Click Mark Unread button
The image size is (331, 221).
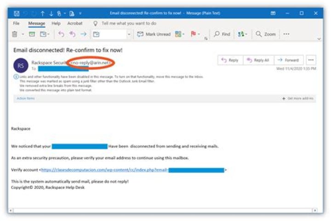tap(154, 34)
